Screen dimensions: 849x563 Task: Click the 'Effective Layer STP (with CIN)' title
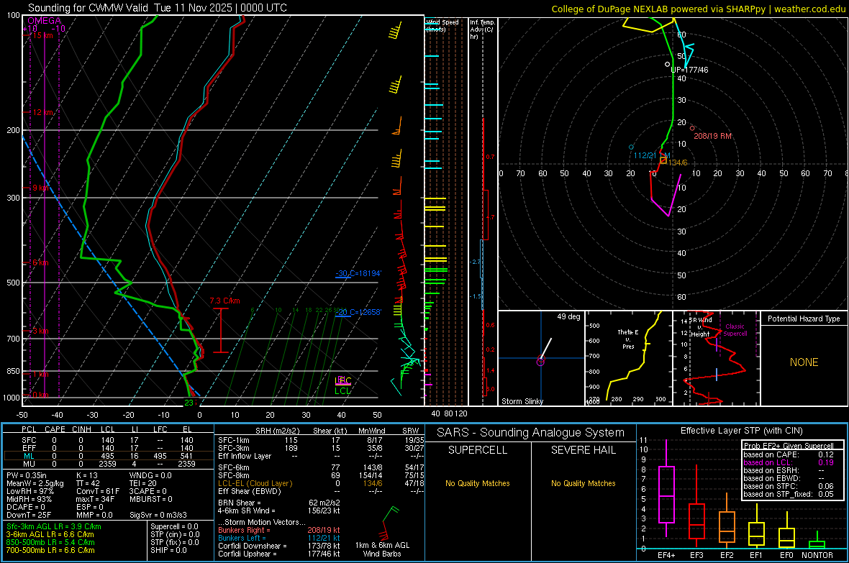coord(741,431)
